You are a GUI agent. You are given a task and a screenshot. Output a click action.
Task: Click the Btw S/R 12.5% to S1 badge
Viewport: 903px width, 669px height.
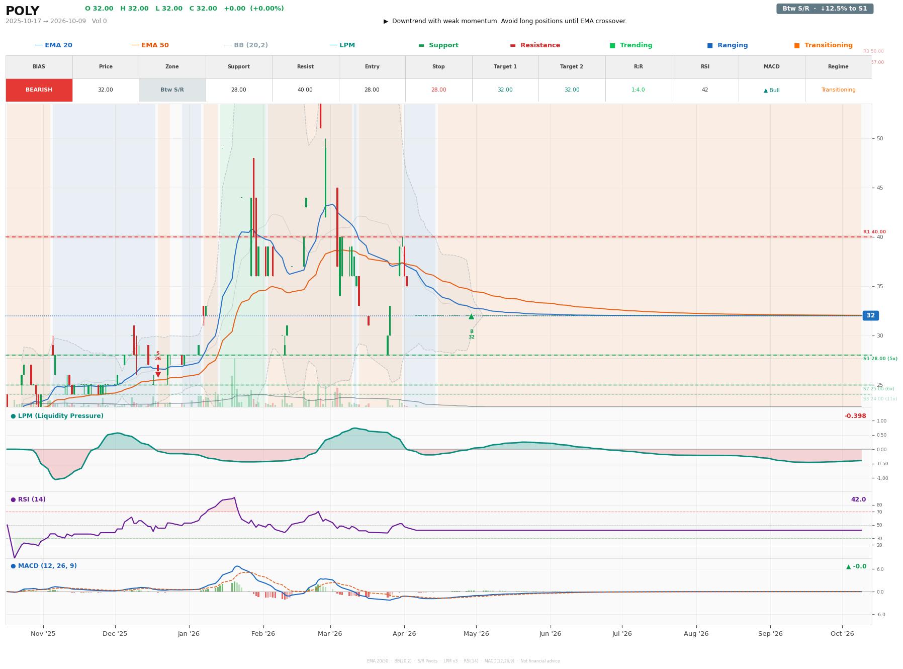click(825, 9)
